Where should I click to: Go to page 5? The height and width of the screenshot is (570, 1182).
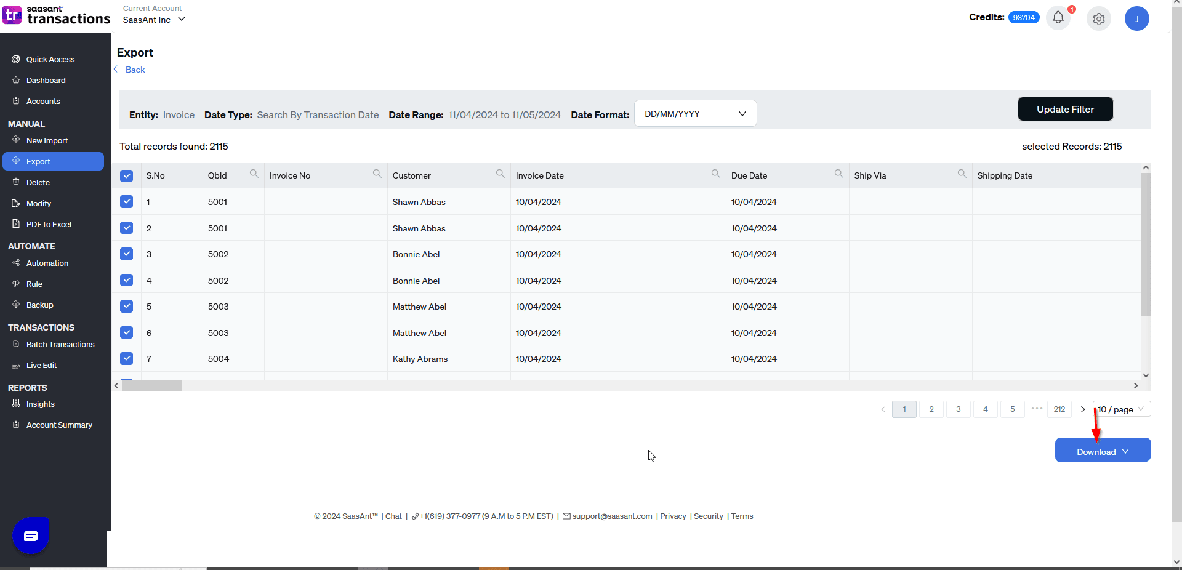tap(1013, 409)
